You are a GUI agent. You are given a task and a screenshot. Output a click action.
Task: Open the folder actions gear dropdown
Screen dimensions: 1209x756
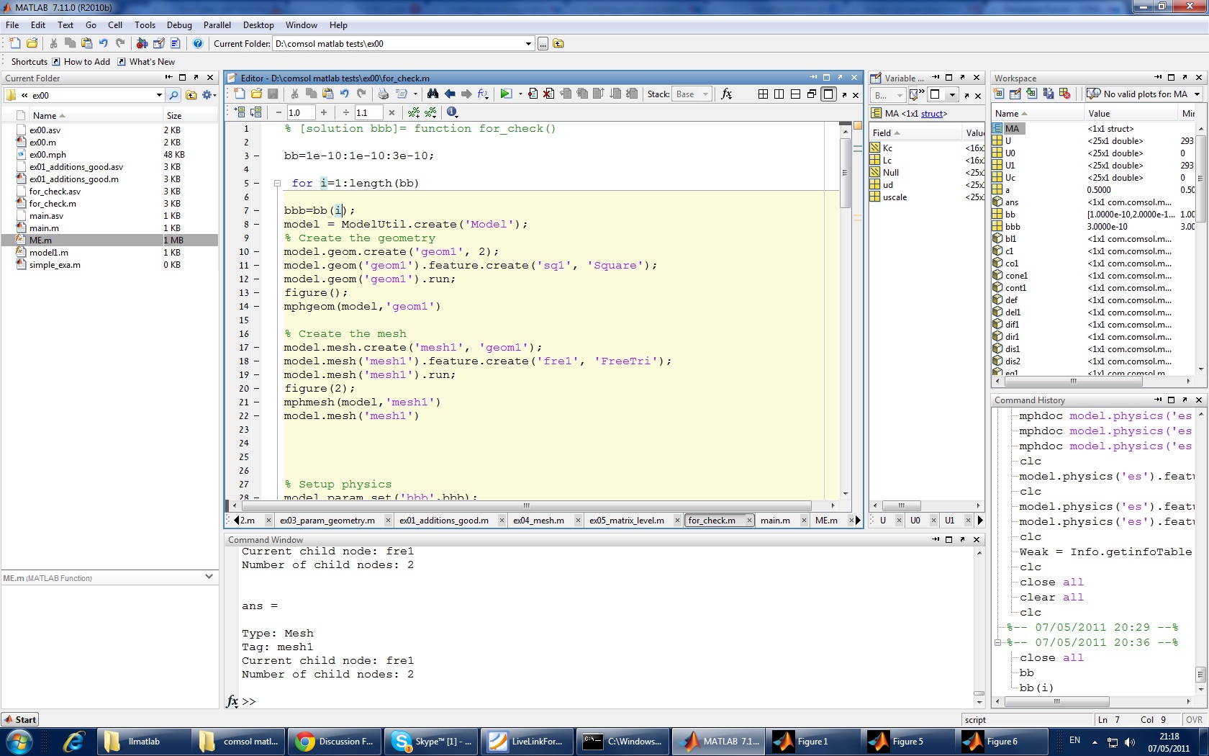209,95
